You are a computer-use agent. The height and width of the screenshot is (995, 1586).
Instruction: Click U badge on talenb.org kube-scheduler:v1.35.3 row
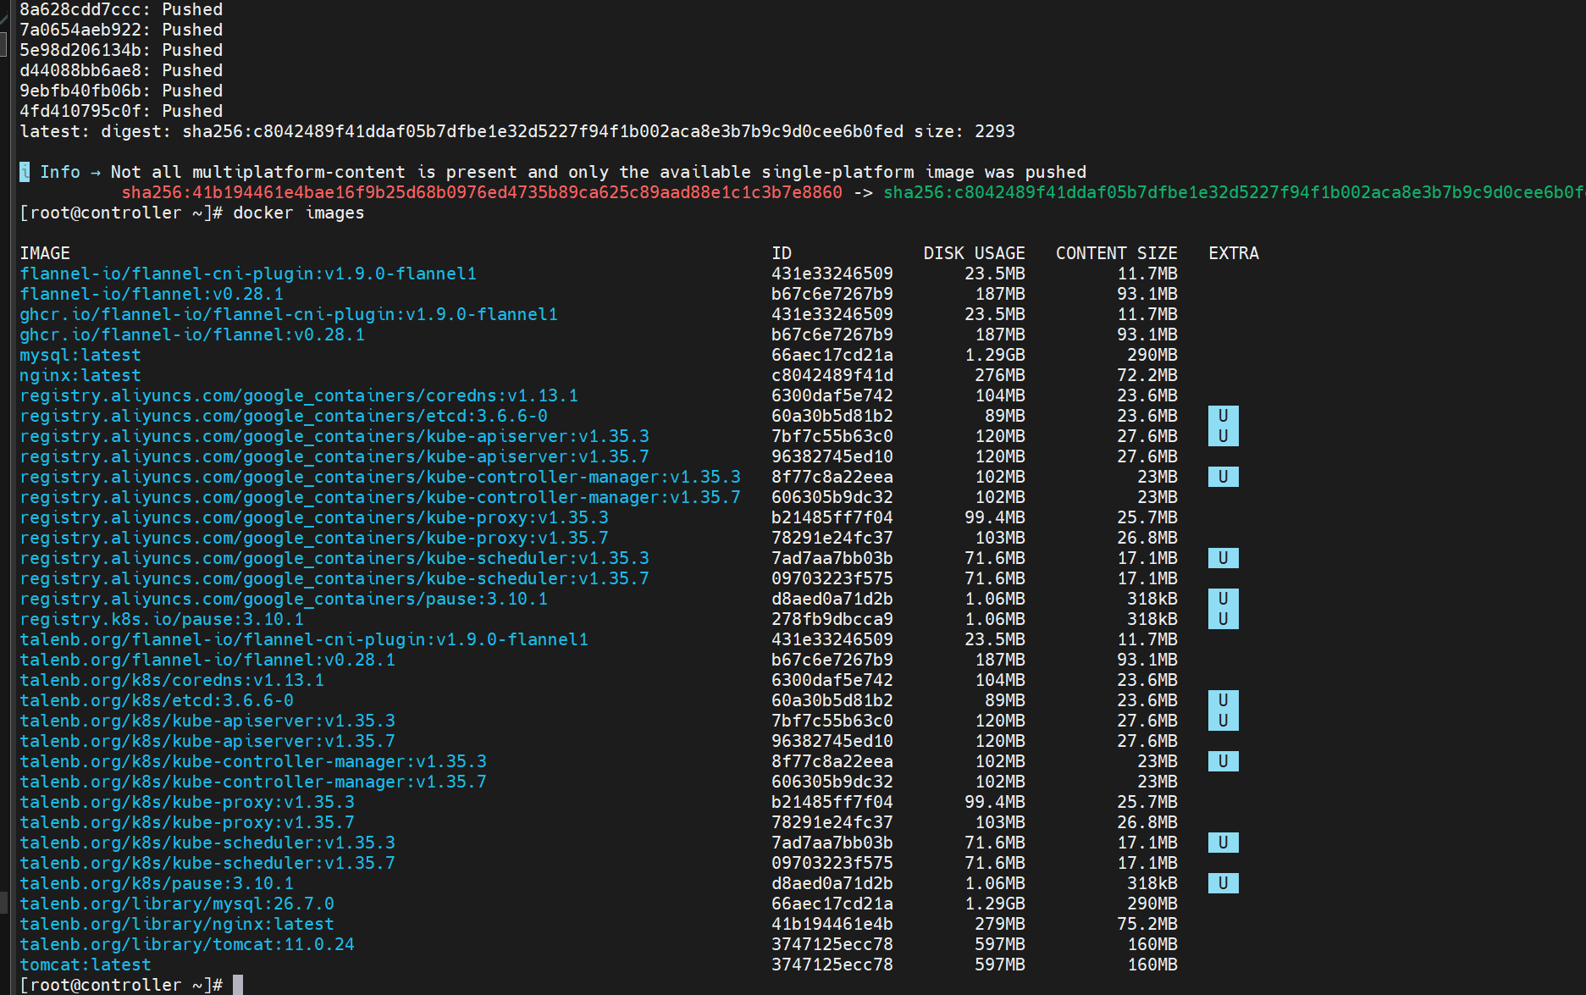[x=1223, y=843]
